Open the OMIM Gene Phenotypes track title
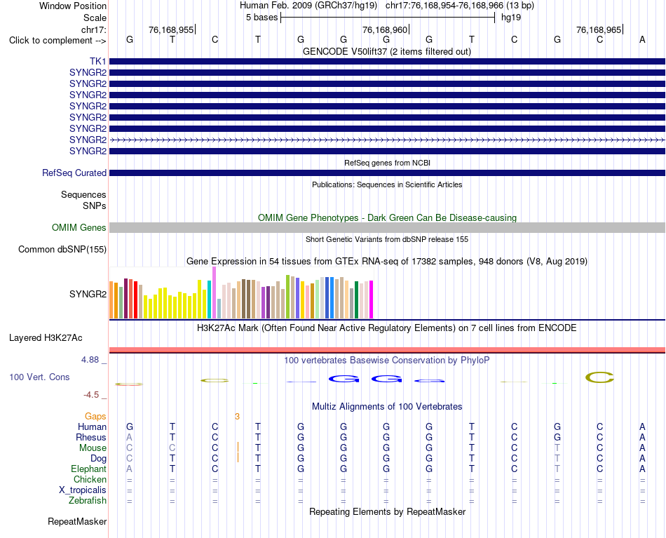666x538 pixels. (388, 217)
